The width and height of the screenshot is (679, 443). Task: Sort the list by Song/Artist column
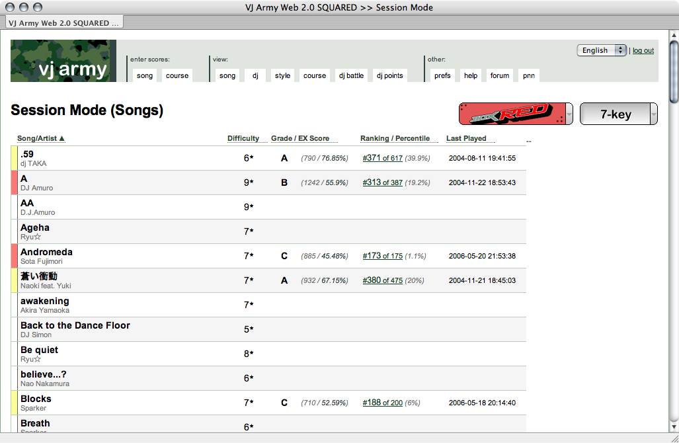tap(41, 138)
